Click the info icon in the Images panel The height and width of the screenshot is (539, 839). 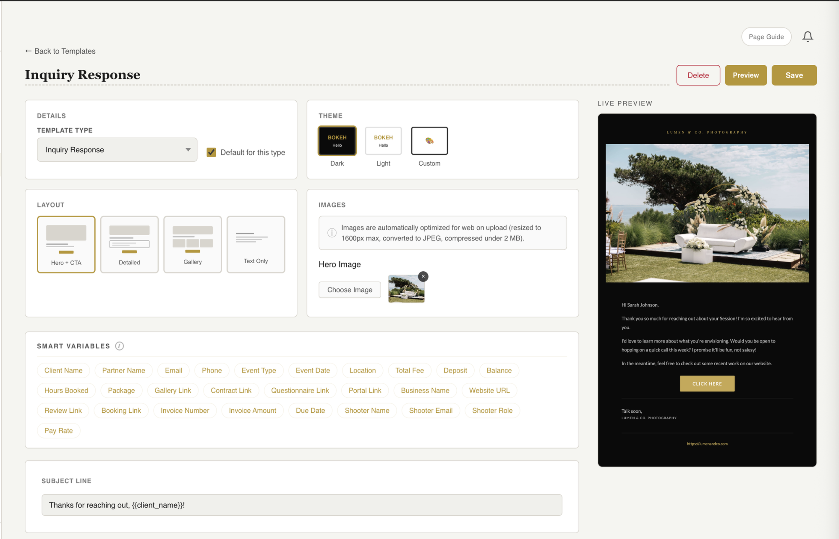point(332,232)
